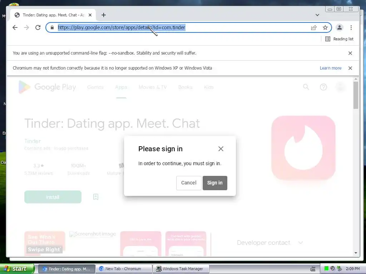Viewport: 366px width, 274px height.
Task: Click the add to wishlist bookmark icon
Action: click(96, 197)
